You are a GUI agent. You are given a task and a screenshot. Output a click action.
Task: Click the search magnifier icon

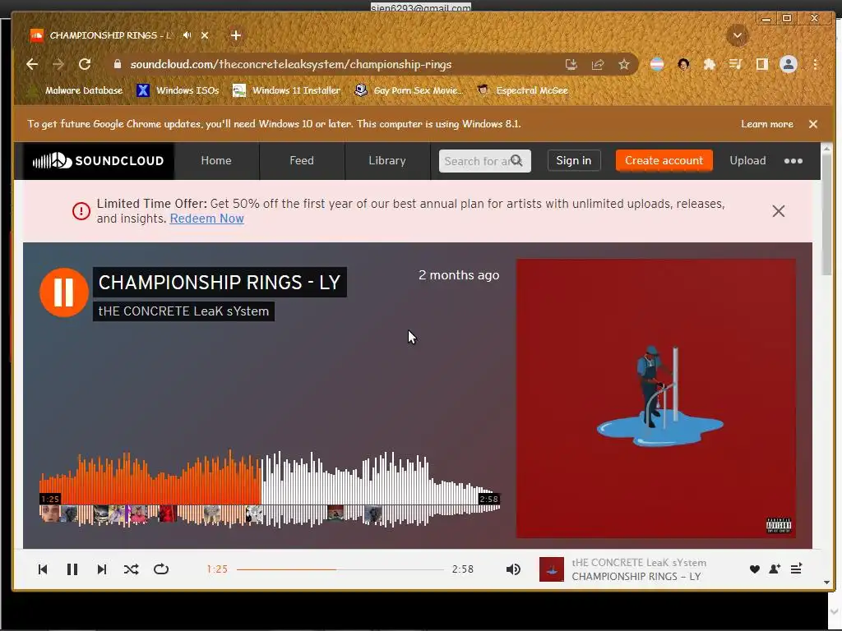pos(516,160)
